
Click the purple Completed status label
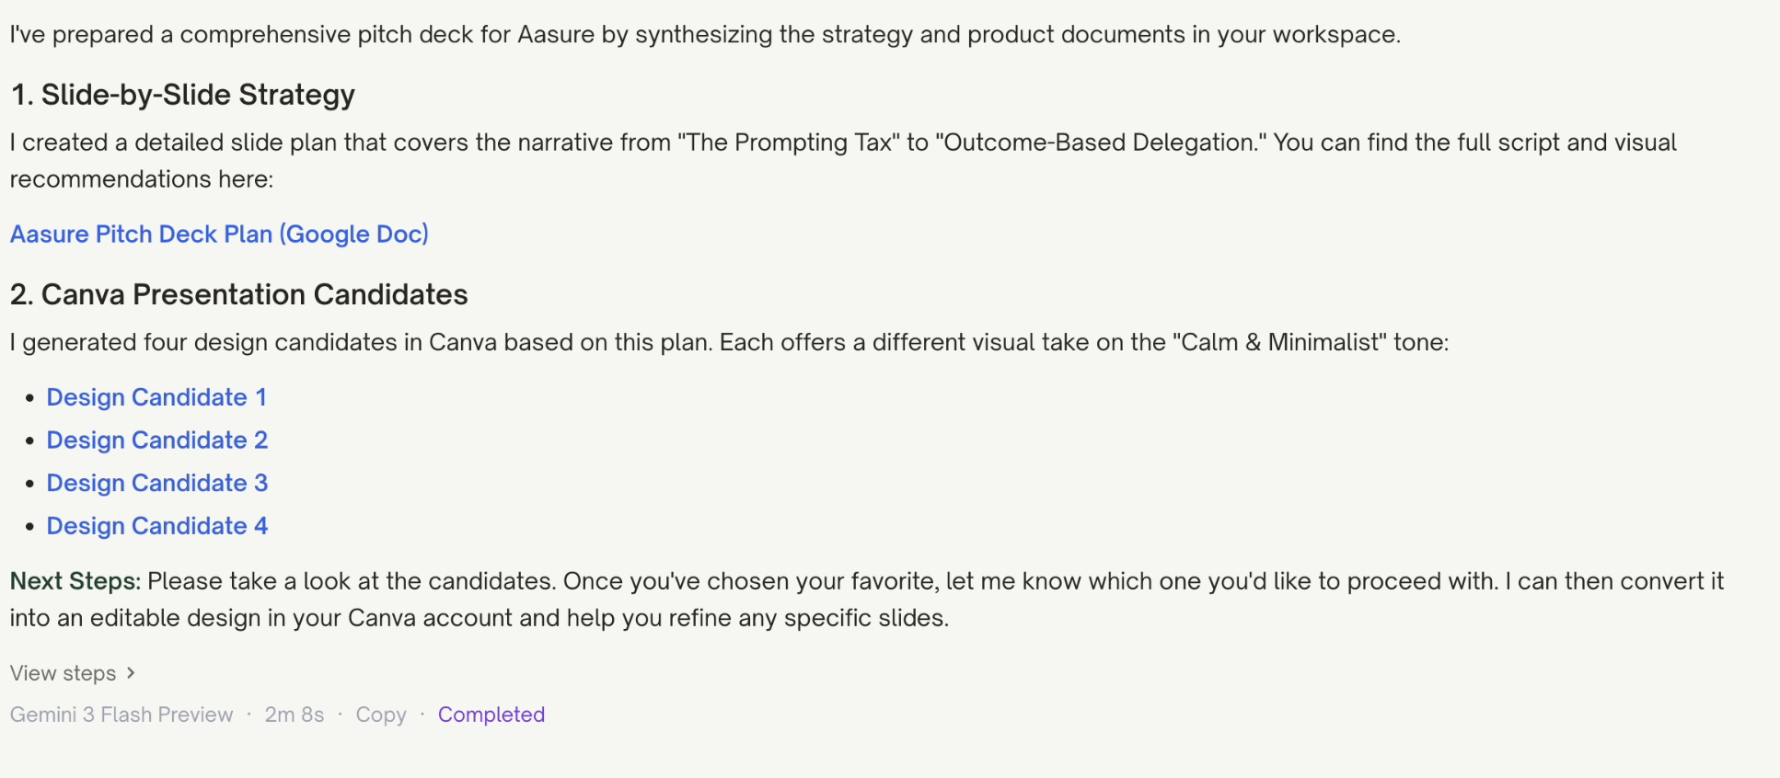(491, 715)
